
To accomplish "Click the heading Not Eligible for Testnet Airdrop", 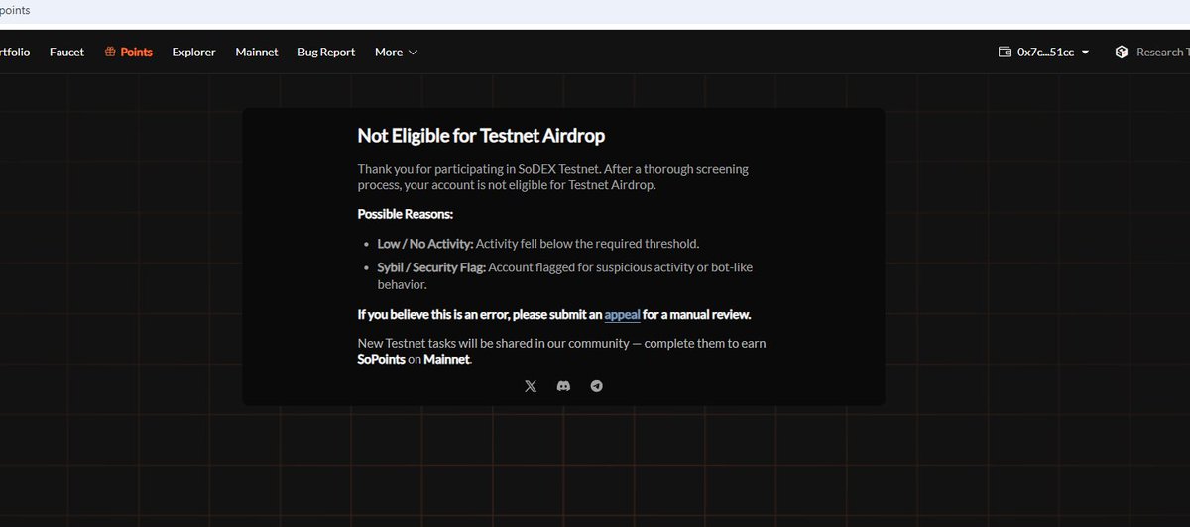I will coord(481,136).
